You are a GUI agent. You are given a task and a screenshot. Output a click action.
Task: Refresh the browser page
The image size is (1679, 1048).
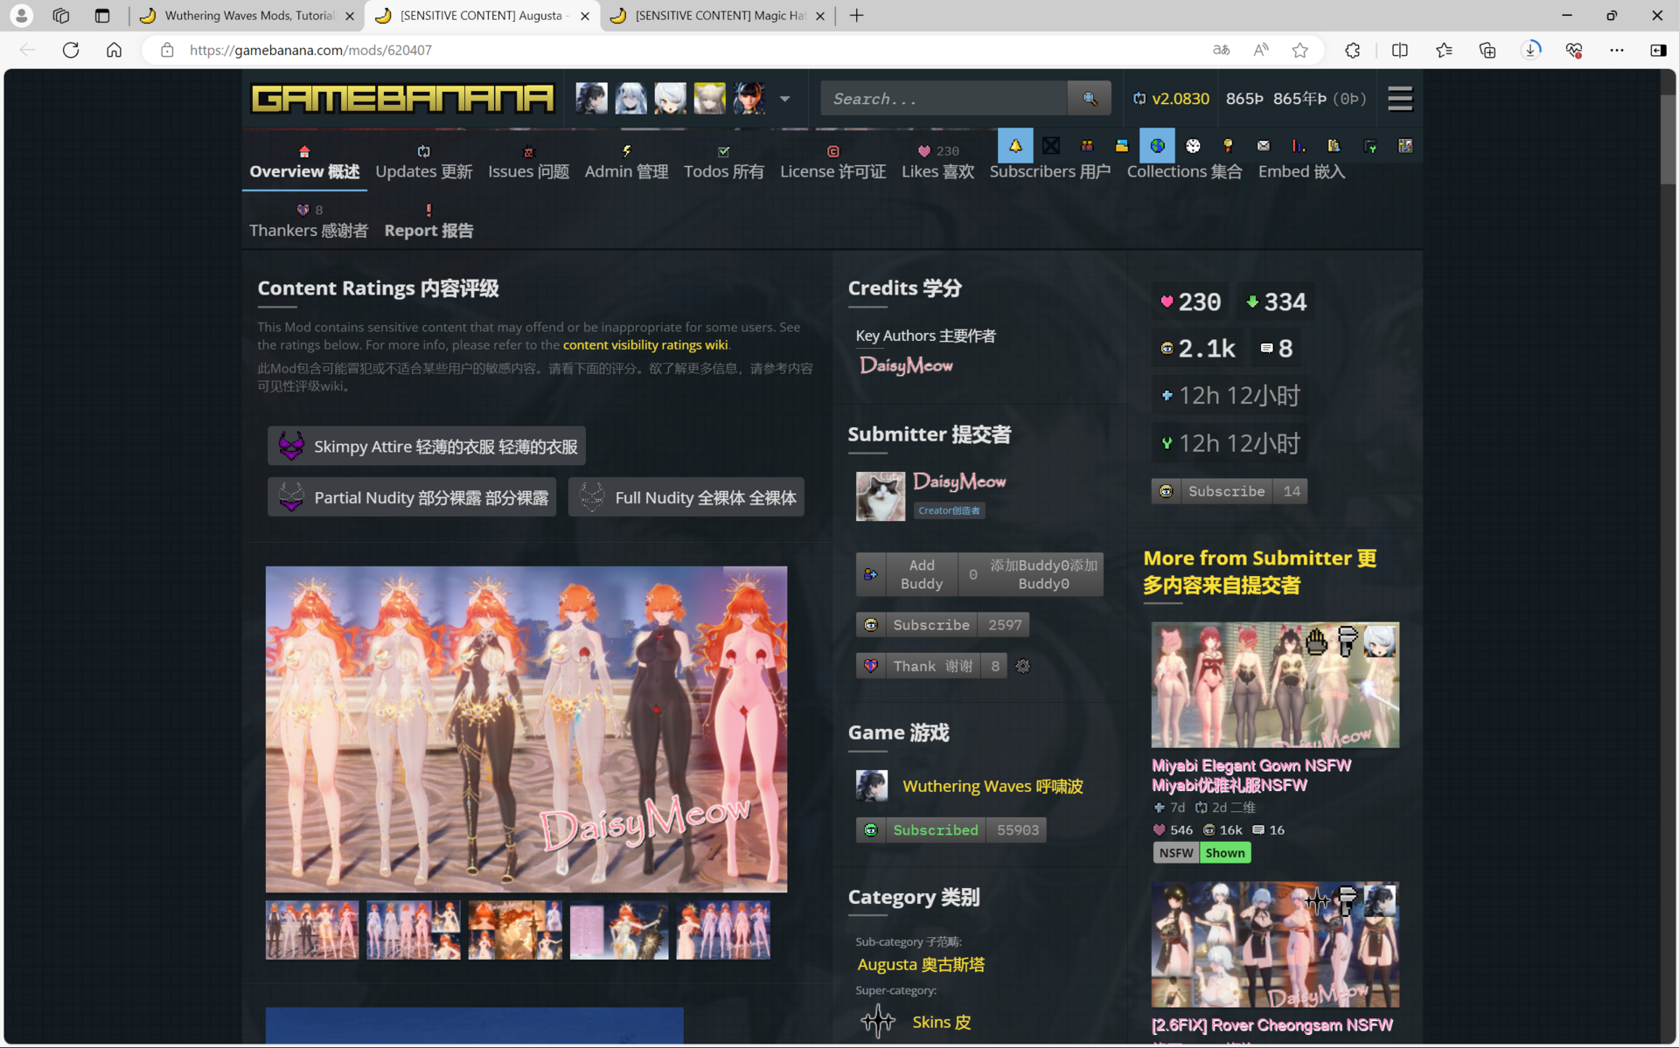[x=71, y=50]
